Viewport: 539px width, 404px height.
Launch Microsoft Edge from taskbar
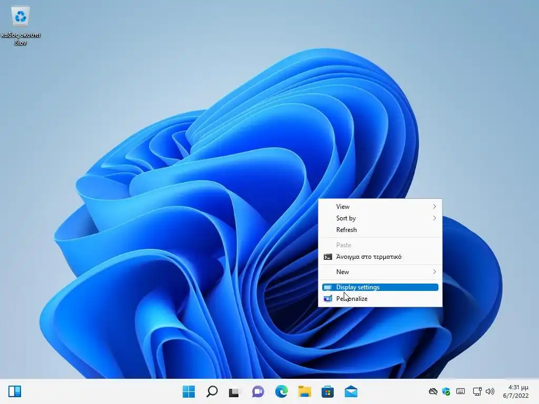pos(282,391)
